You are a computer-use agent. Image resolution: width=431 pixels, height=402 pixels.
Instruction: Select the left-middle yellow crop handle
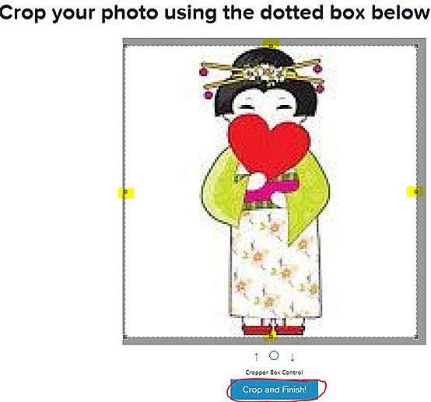pyautogui.click(x=125, y=193)
